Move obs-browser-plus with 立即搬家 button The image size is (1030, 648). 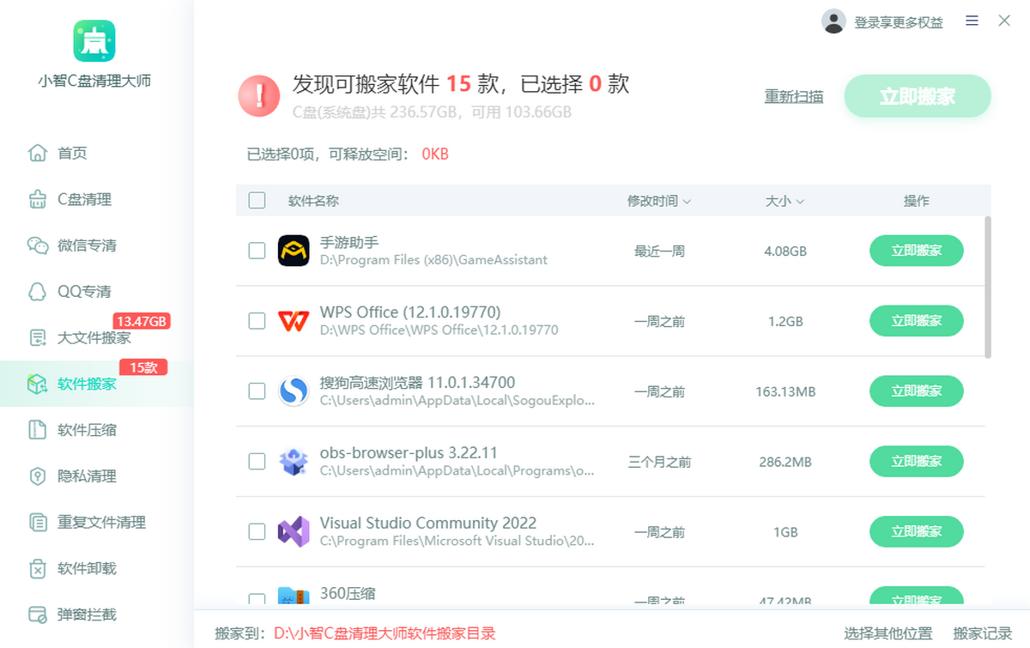point(917,462)
